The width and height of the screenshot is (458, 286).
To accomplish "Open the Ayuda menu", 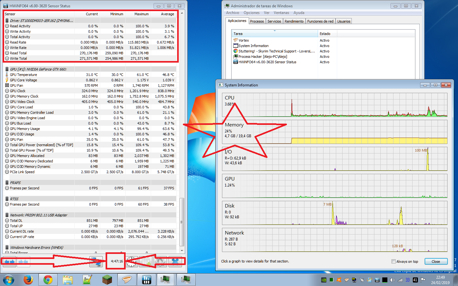I will click(299, 13).
